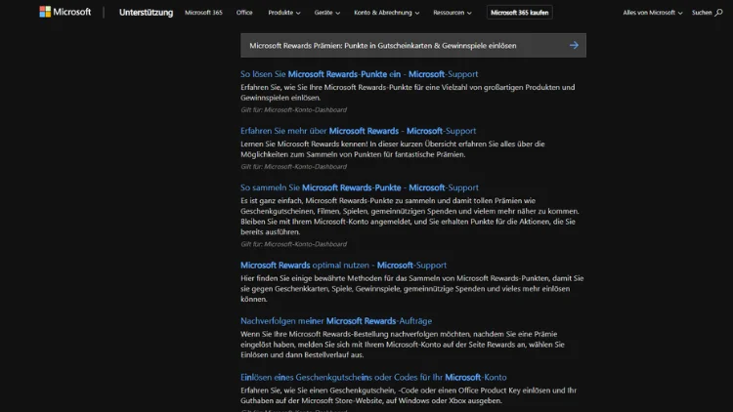The width and height of the screenshot is (733, 412).
Task: Expand the Ressourcen dropdown
Action: tap(453, 13)
